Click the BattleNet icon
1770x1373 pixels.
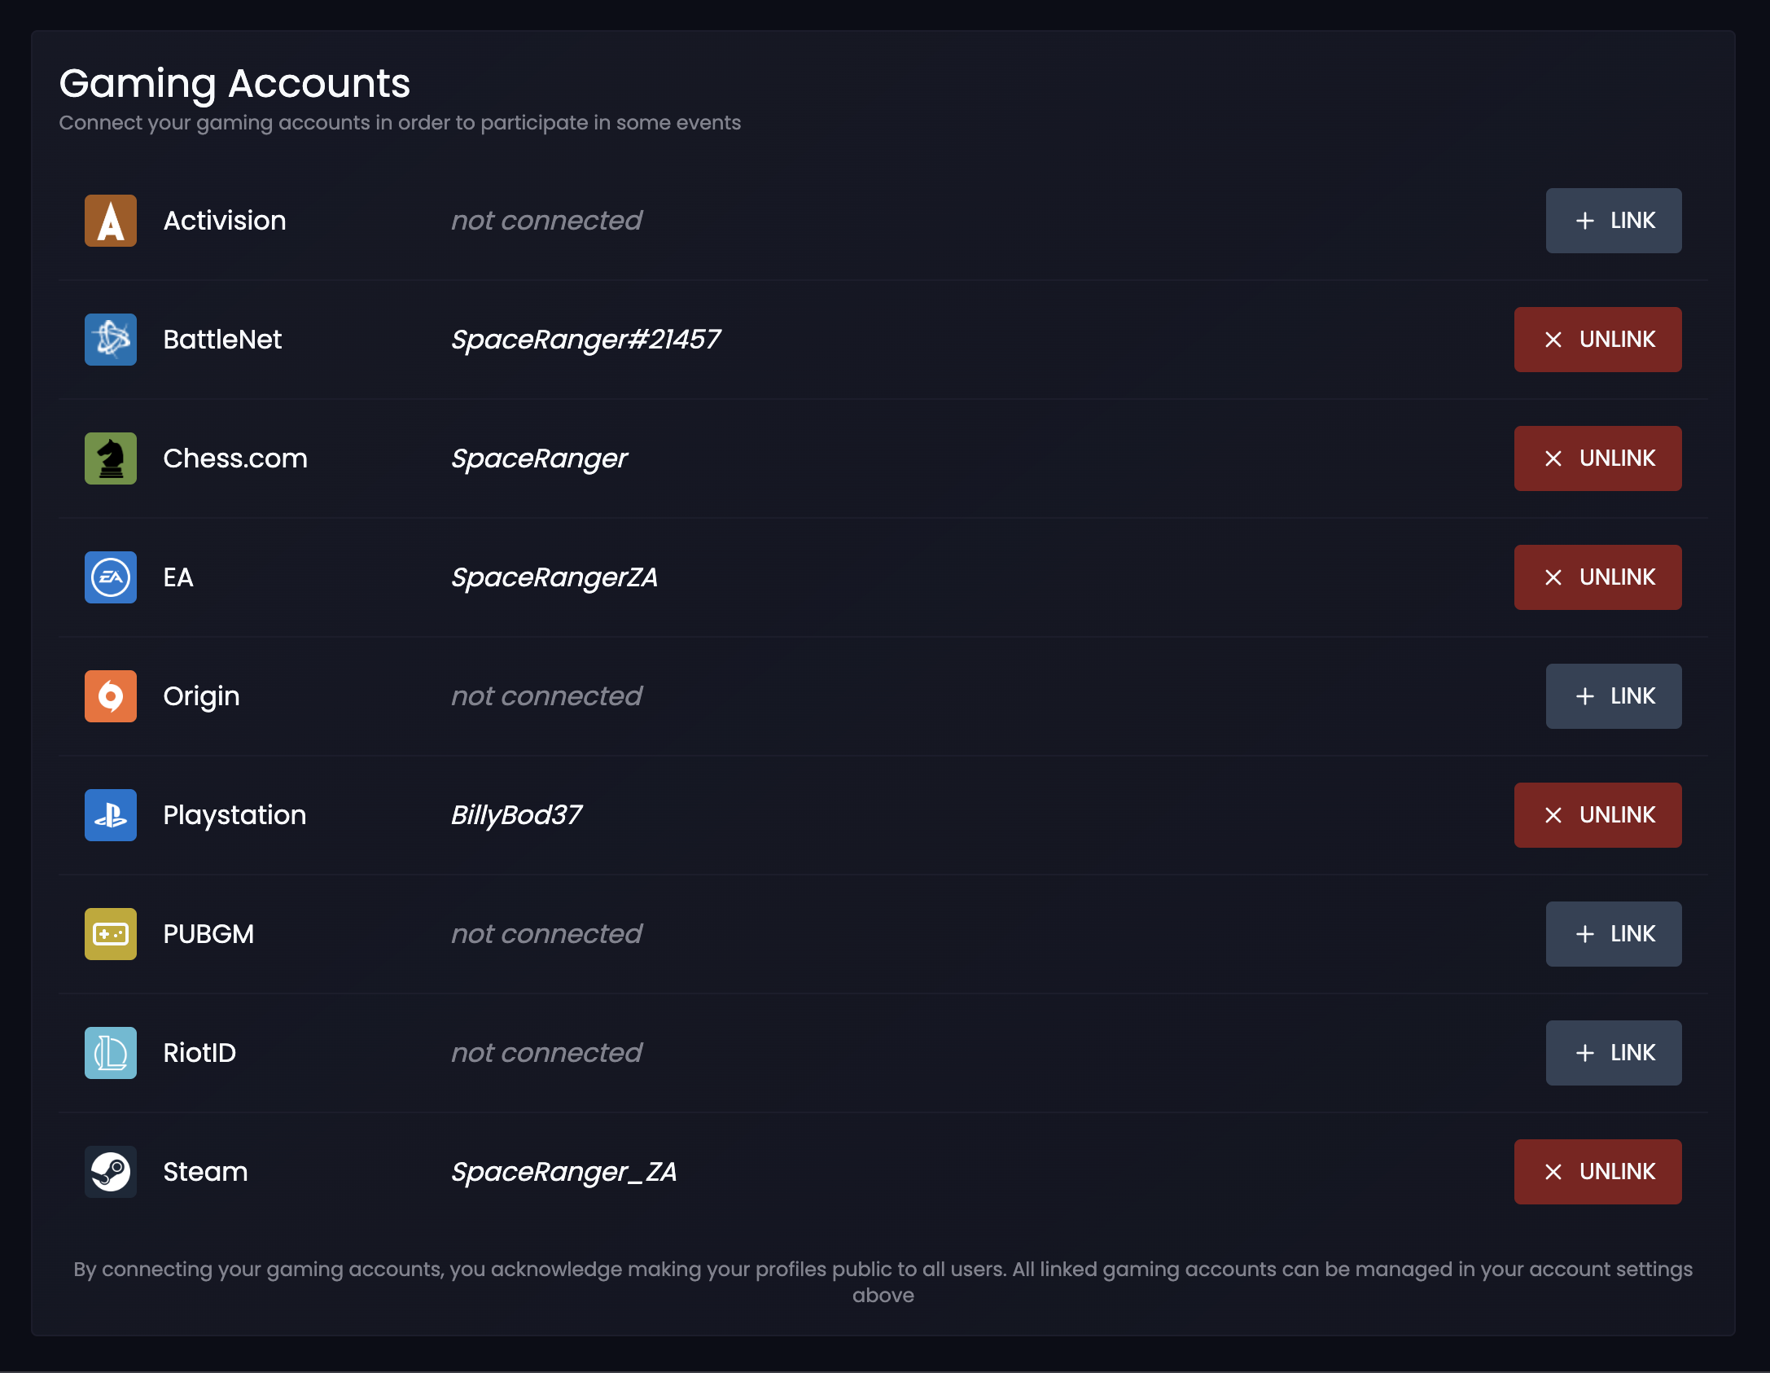click(111, 340)
